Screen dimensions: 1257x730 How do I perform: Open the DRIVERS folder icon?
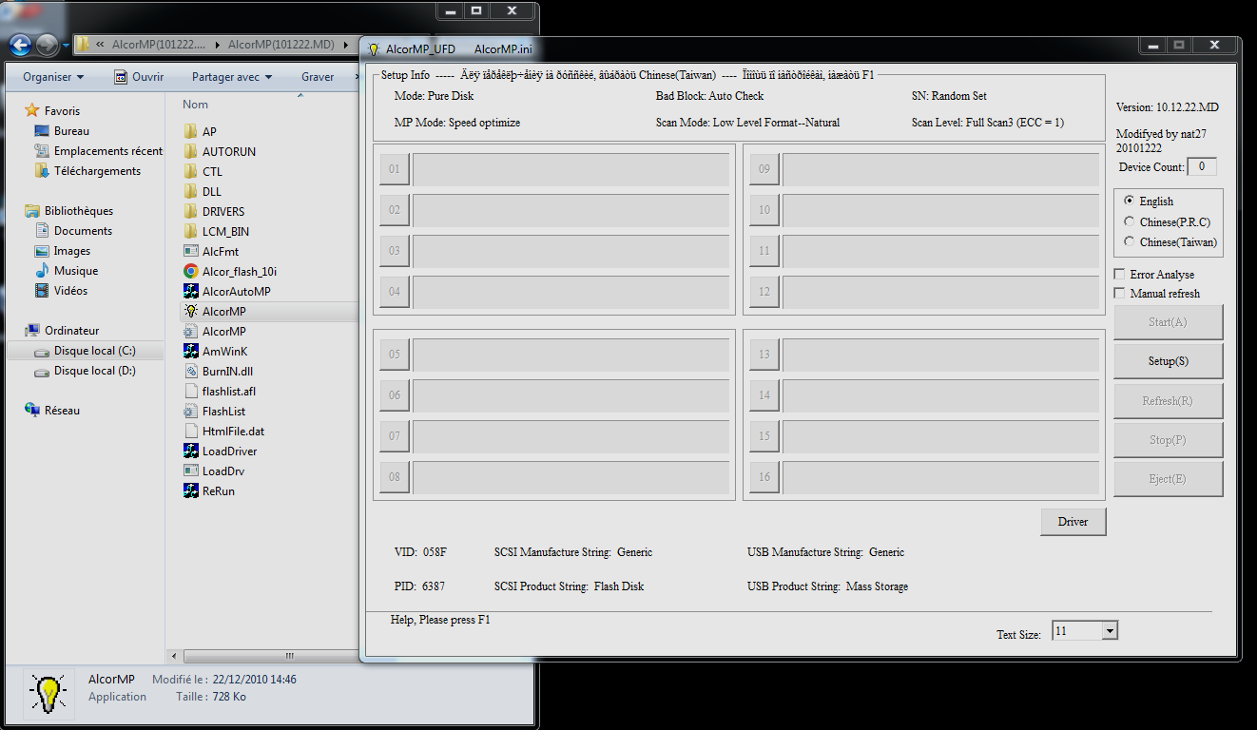[190, 211]
